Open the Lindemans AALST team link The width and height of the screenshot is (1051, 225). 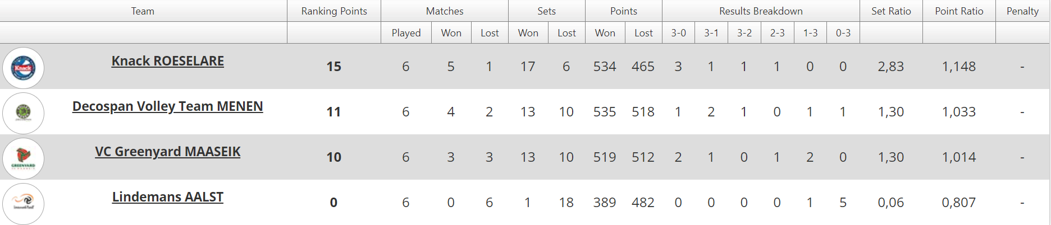point(167,197)
